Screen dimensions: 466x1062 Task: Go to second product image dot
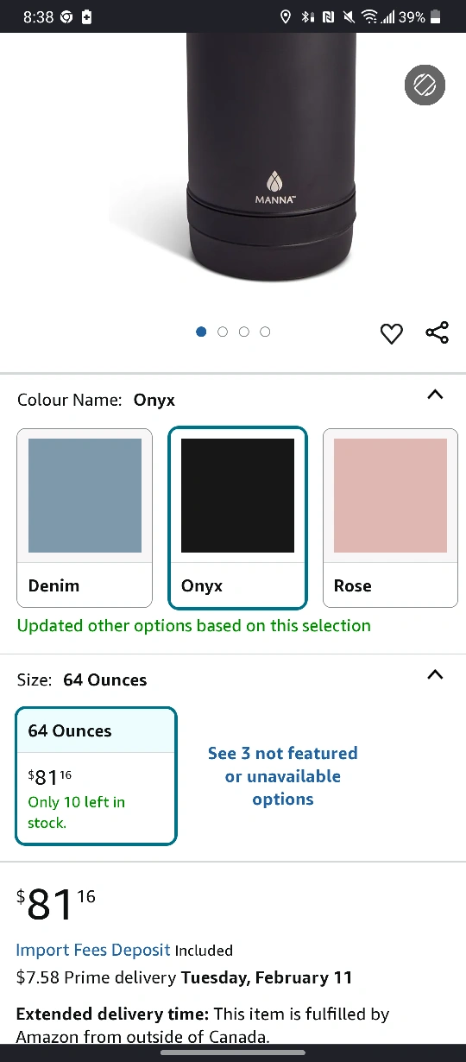click(223, 332)
